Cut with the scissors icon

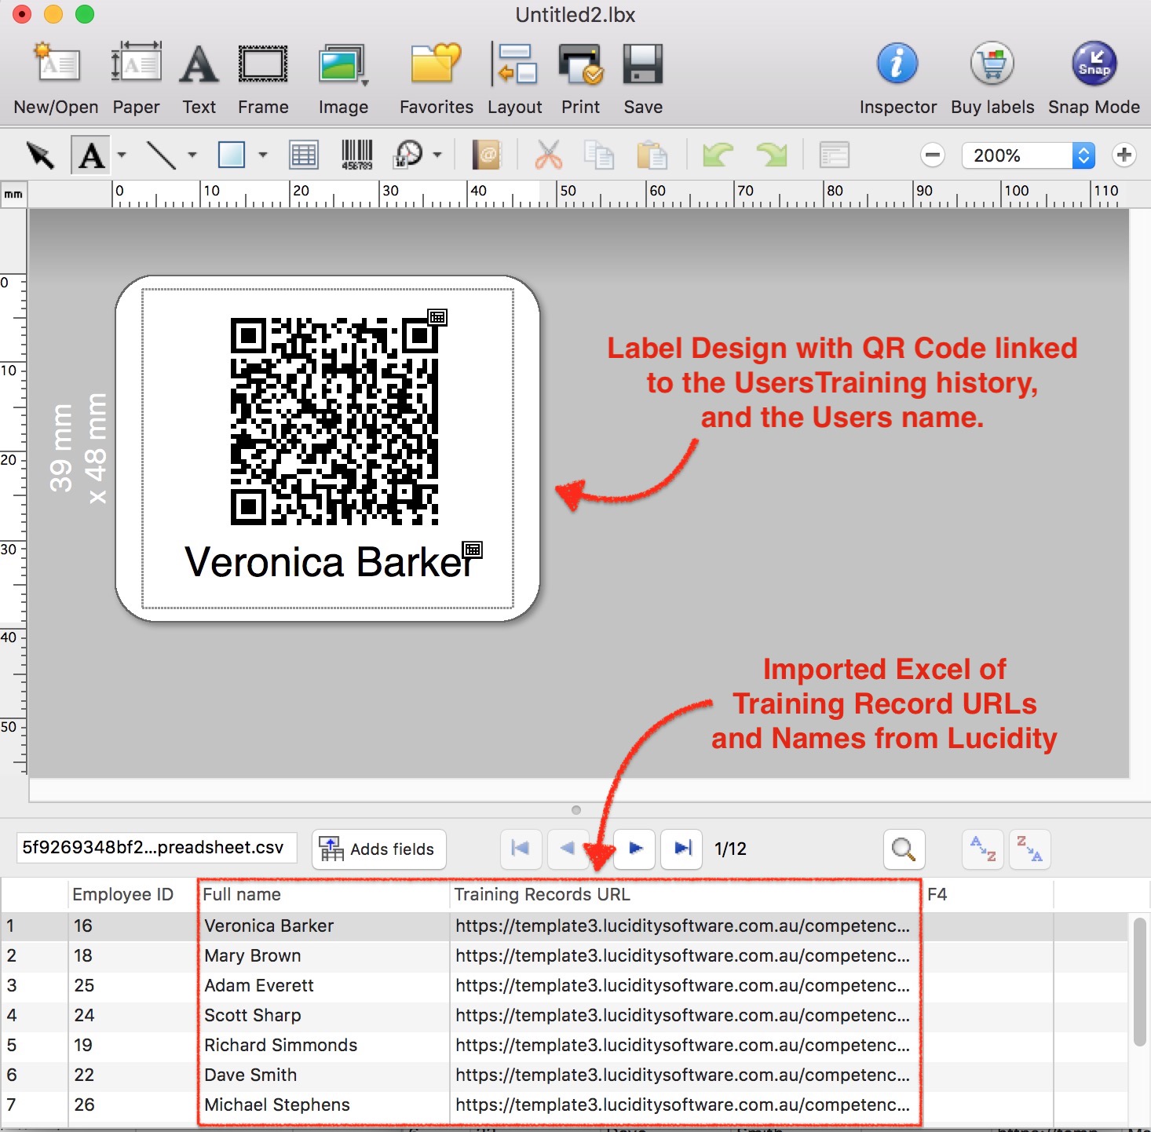tap(548, 155)
